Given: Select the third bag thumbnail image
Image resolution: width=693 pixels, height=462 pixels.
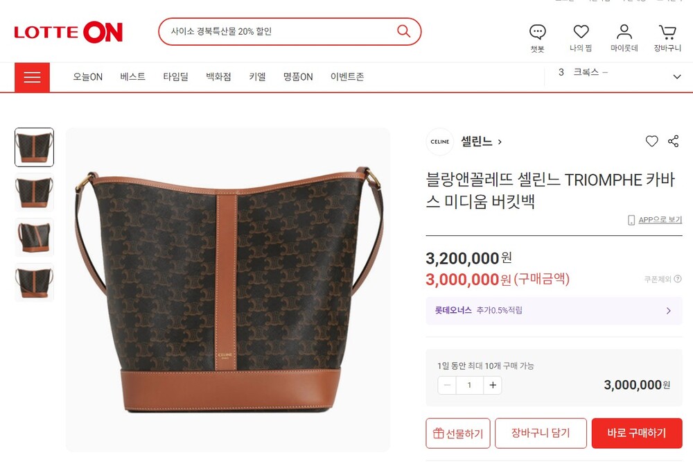Looking at the screenshot, I should (35, 238).
